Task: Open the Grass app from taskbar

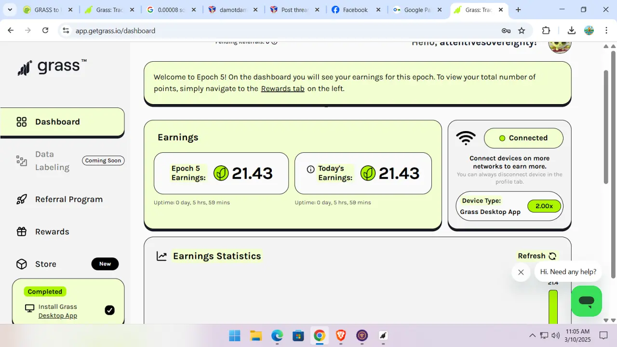Action: (x=383, y=335)
